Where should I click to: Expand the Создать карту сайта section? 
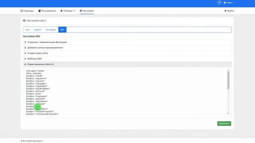pyautogui.click(x=127, y=53)
